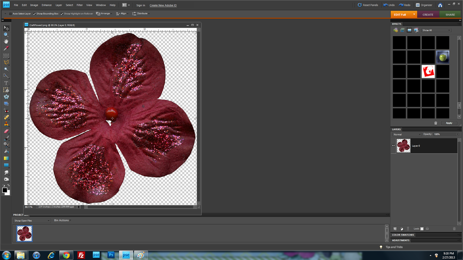The image size is (463, 260).
Task: Select the Eraser tool
Action: coord(6,131)
